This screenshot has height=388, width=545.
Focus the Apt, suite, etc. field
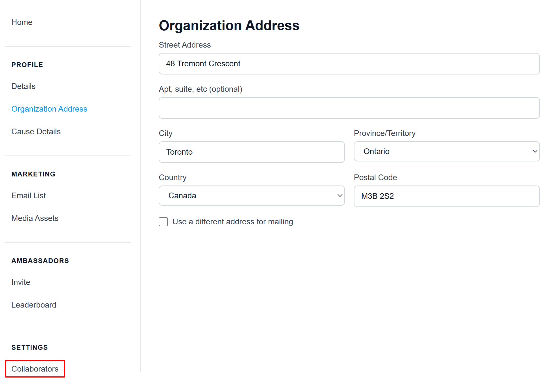coord(349,108)
